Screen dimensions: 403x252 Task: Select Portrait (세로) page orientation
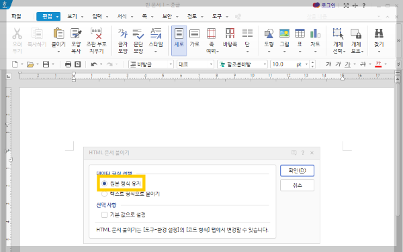[179, 40]
